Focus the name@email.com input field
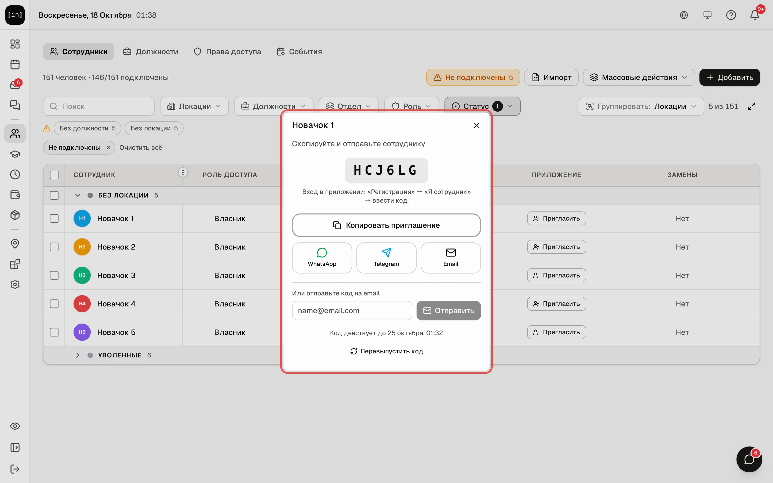 pyautogui.click(x=352, y=310)
